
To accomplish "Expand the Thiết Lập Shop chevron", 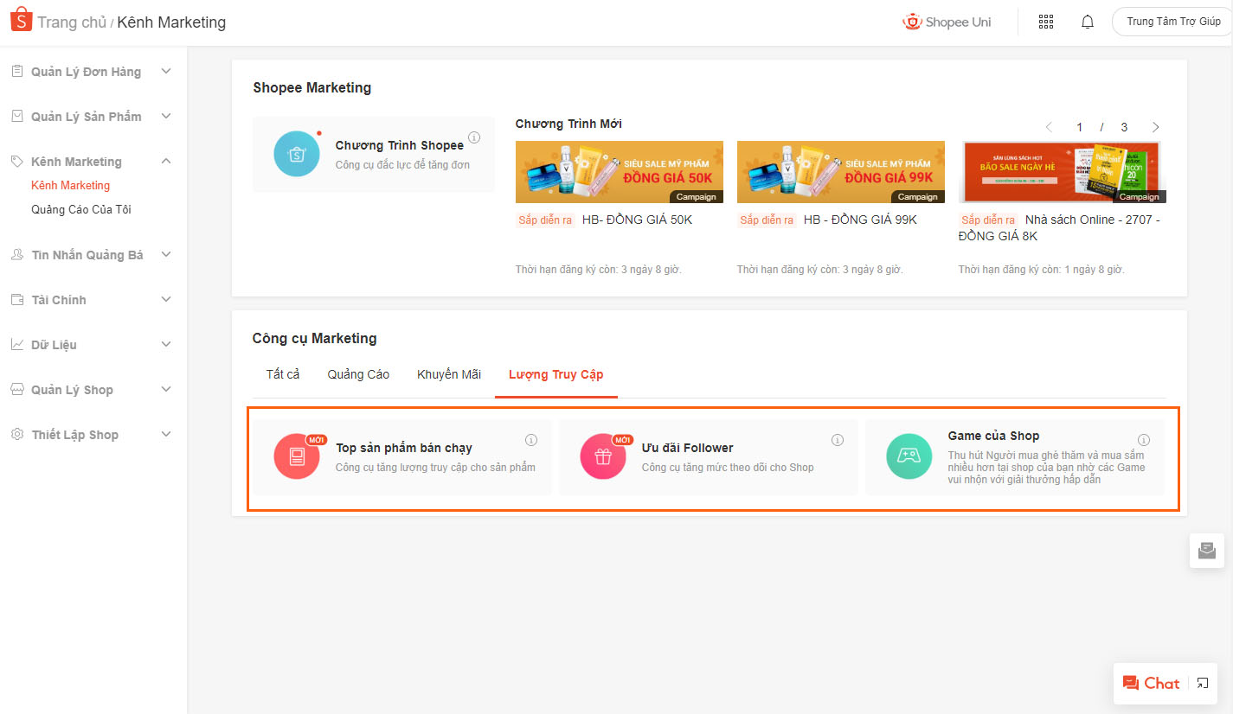I will coord(166,434).
